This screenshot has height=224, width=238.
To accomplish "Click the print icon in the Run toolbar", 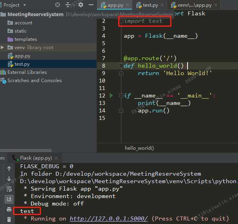I will [9, 209].
